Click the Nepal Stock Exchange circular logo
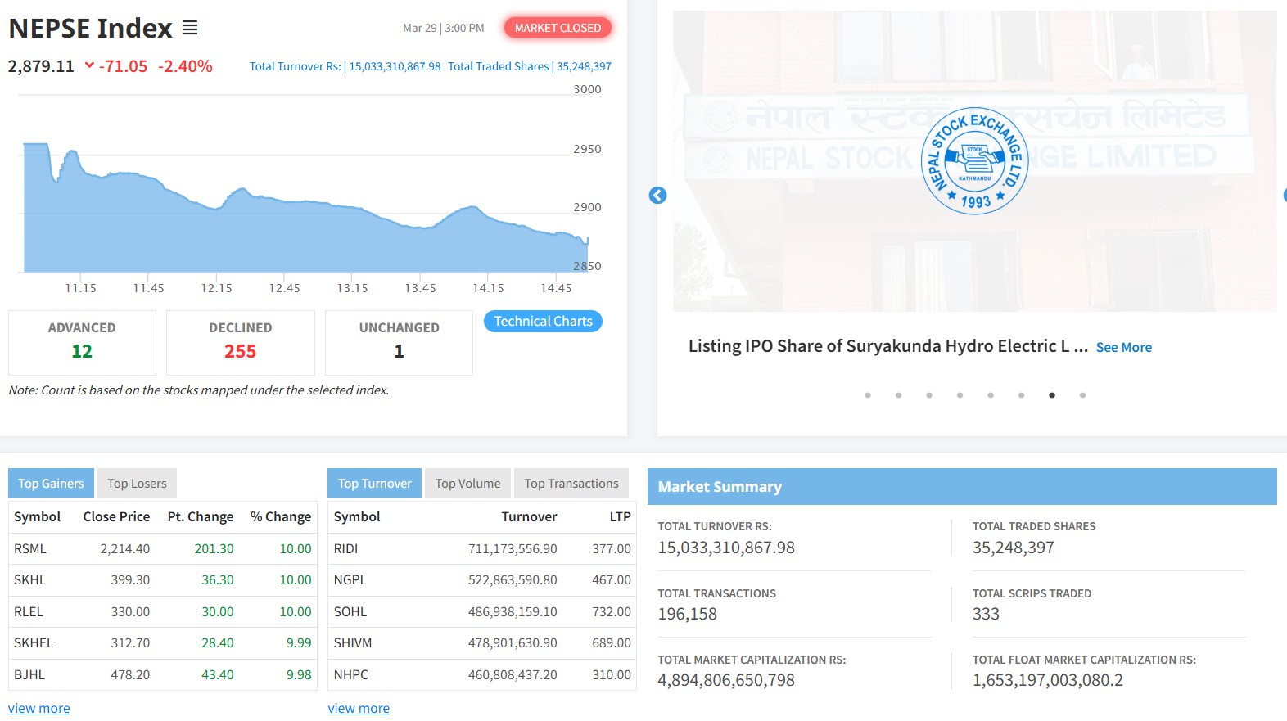Image resolution: width=1287 pixels, height=721 pixels. (974, 161)
